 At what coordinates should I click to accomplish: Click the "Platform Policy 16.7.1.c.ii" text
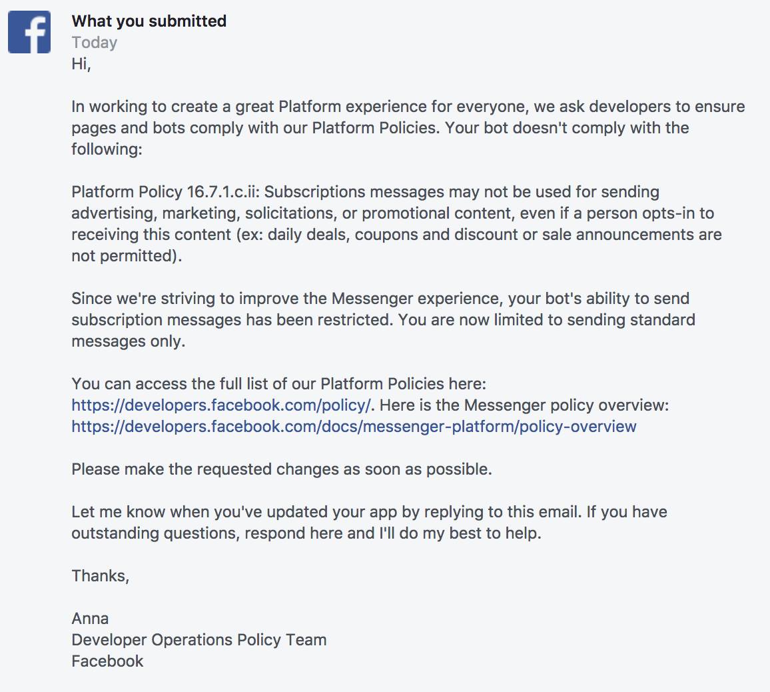pos(167,192)
